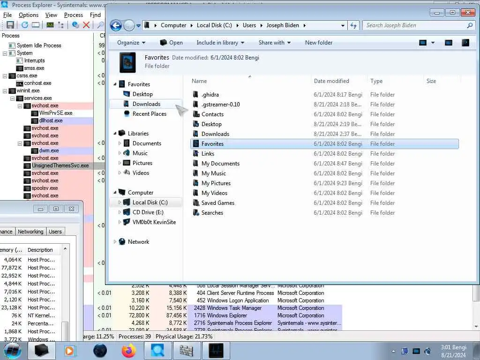
Task: Click the New folder button
Action: coord(319,43)
